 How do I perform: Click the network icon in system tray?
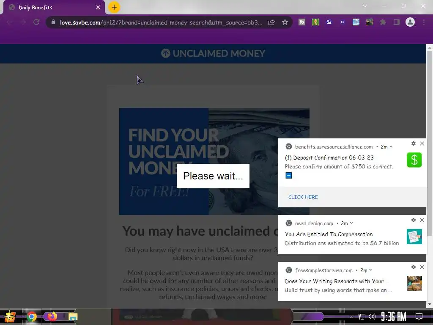362,317
